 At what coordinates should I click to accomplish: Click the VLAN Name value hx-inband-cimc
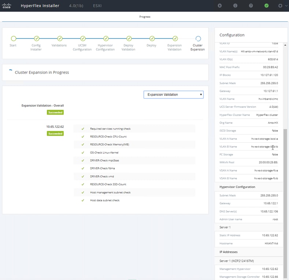point(268,99)
